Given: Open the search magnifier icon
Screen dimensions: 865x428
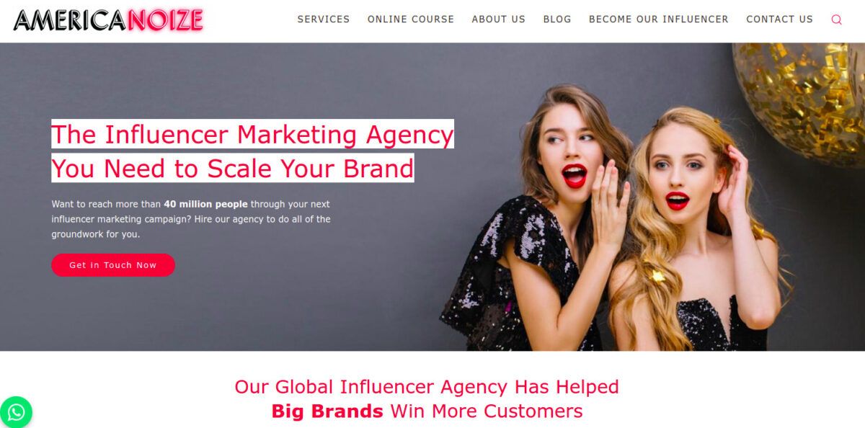Looking at the screenshot, I should click(x=836, y=19).
